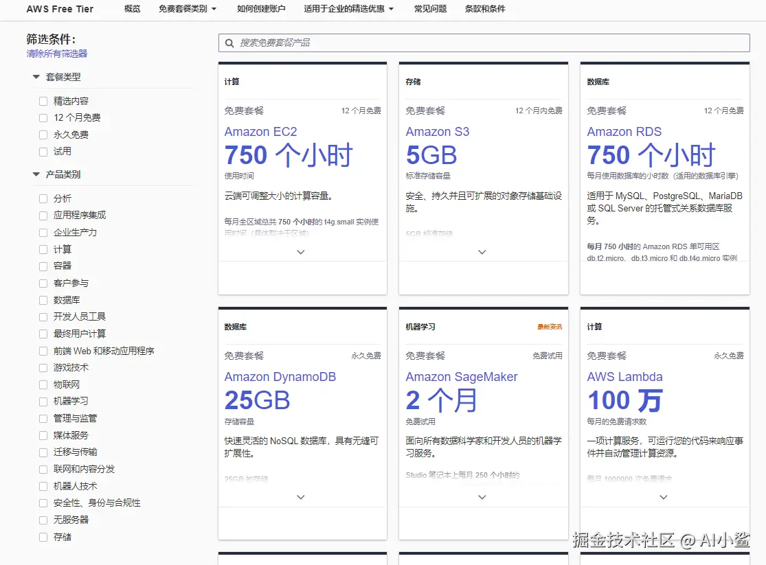The image size is (766, 565).
Task: Tick 安全性、身份与合规性 checkbox
Action: (43, 503)
